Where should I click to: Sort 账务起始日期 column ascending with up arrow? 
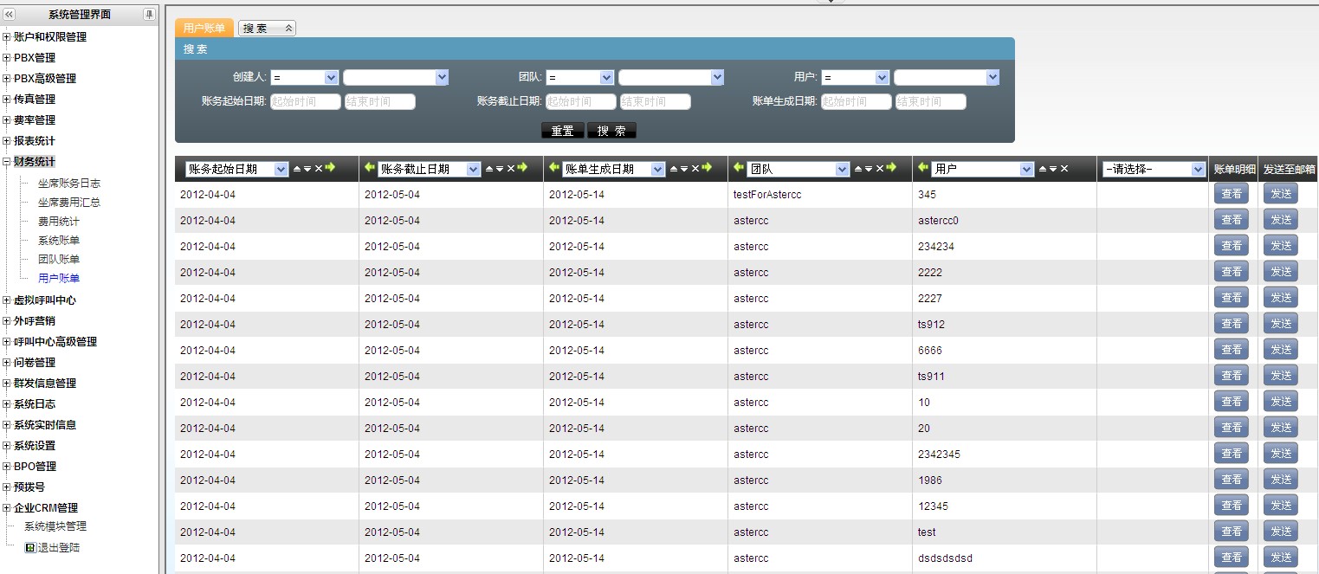[297, 169]
